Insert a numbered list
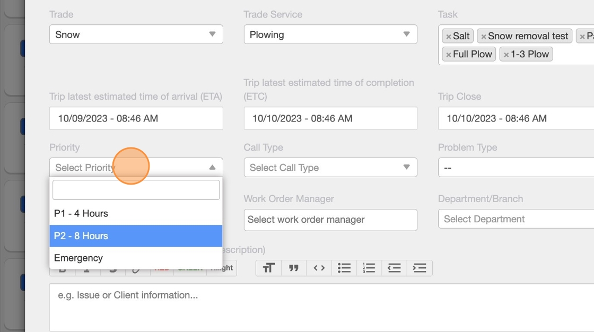This screenshot has width=594, height=332. (x=369, y=268)
